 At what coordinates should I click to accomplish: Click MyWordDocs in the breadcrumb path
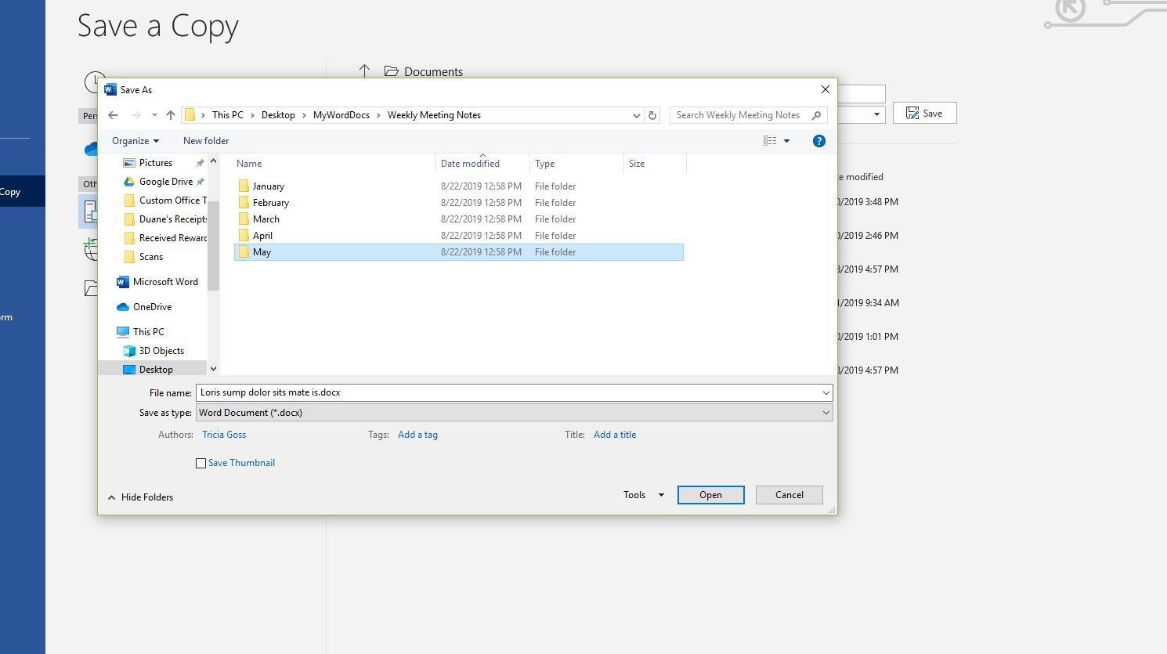[341, 115]
